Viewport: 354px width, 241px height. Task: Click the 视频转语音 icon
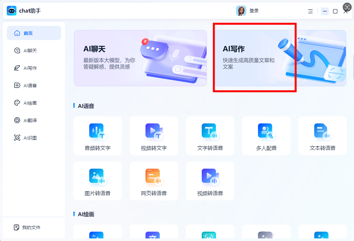[210, 176]
